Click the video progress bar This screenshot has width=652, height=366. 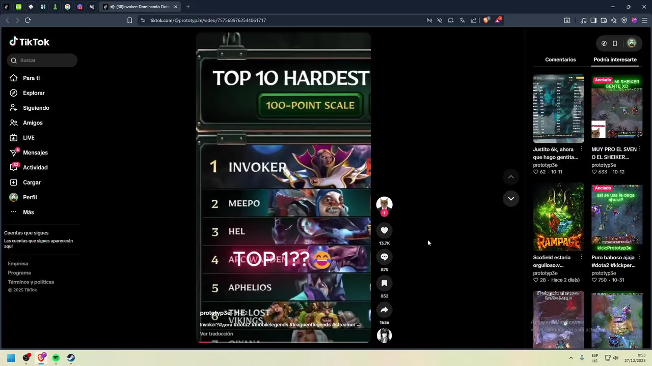(283, 342)
